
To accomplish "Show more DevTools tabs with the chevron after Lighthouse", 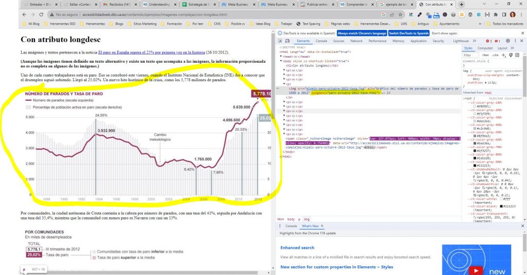I will [x=474, y=41].
